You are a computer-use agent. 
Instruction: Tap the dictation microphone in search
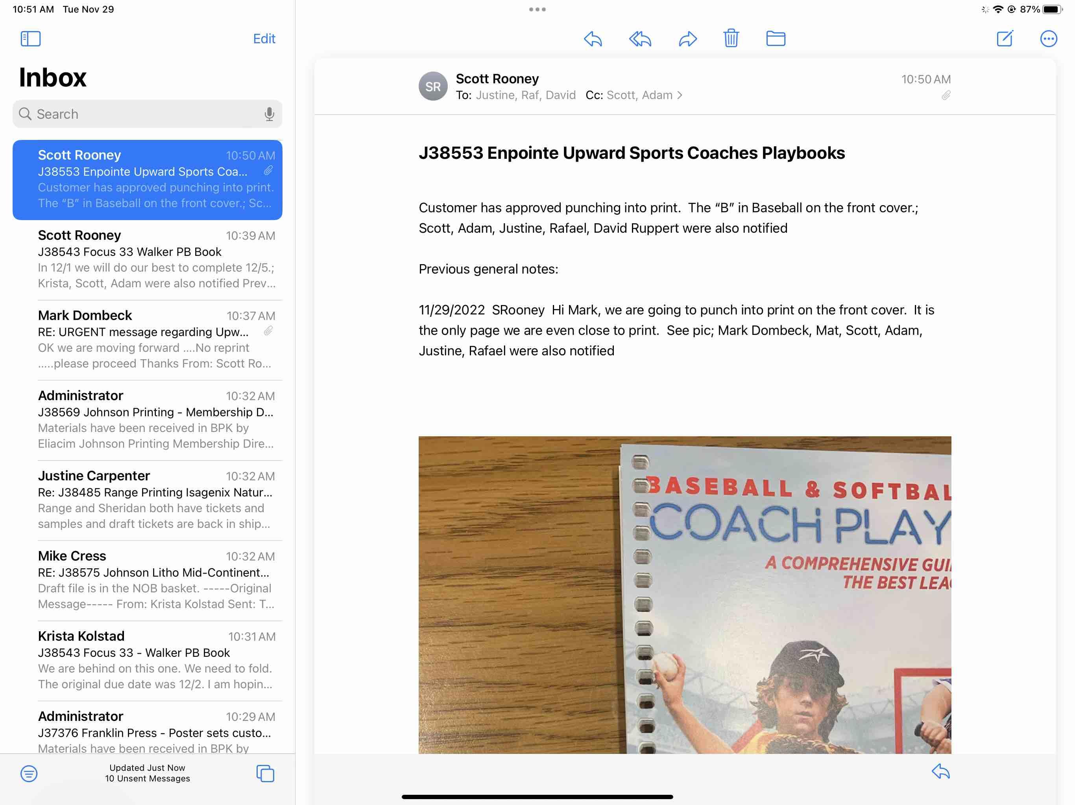269,114
